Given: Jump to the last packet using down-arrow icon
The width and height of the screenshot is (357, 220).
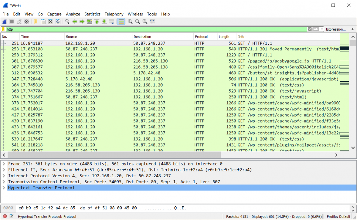Looking at the screenshot, I should pyautogui.click(x=104, y=21).
